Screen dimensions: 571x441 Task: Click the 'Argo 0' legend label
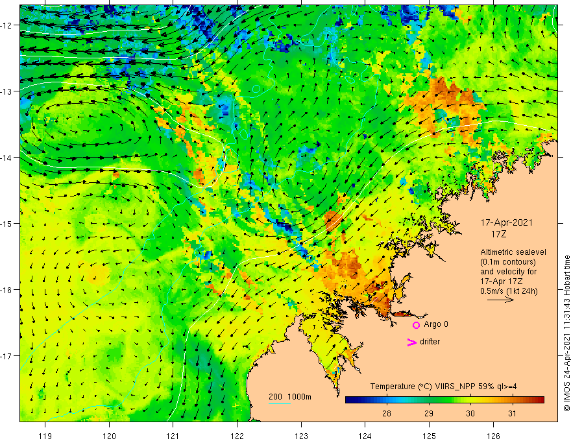(436, 324)
